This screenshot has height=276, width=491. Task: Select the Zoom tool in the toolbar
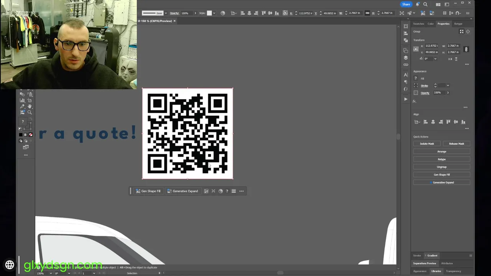tap(30, 112)
